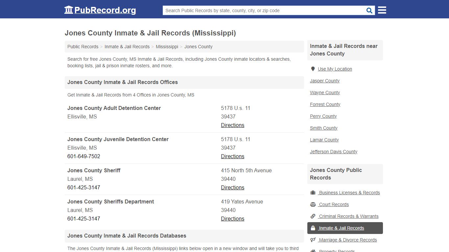Call 601-649-7502 Juvenile Detention number

(x=84, y=156)
